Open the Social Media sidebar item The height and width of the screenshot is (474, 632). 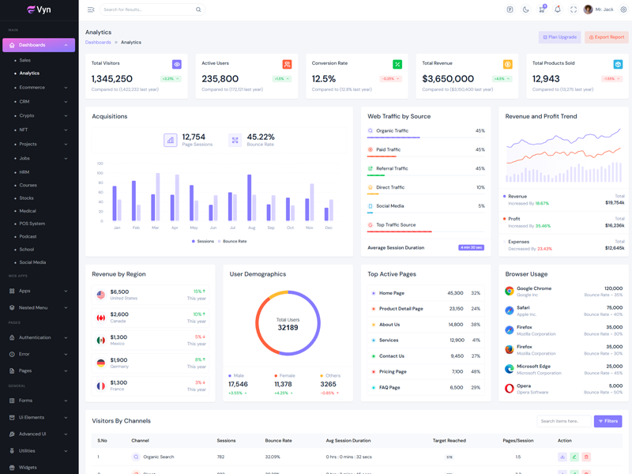click(x=32, y=262)
